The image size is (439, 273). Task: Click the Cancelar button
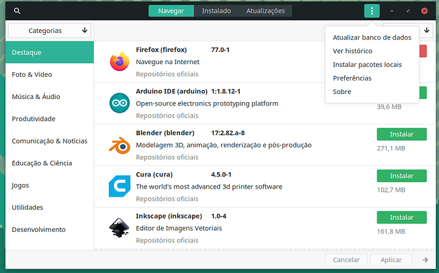click(346, 260)
